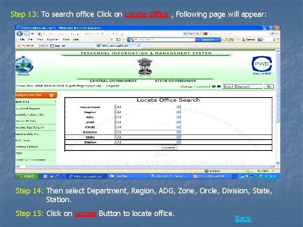
Task: Open the Tools menu
Action: (x=66, y=40)
